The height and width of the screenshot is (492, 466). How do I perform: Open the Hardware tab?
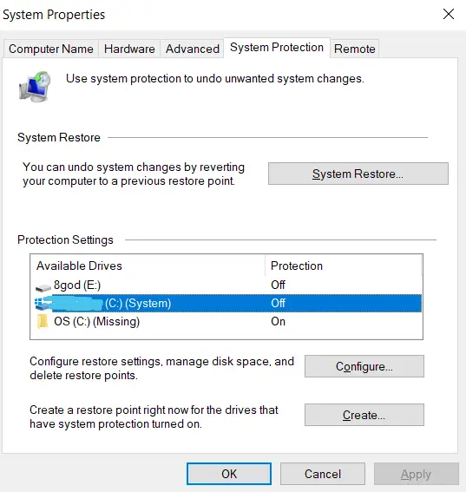129,49
